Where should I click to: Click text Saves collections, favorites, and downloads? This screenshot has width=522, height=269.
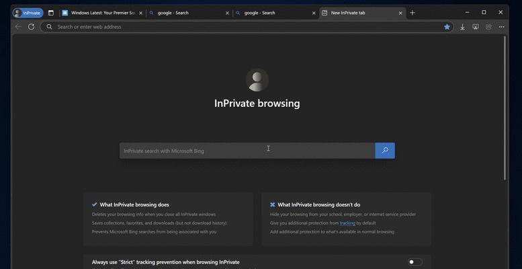pos(159,223)
